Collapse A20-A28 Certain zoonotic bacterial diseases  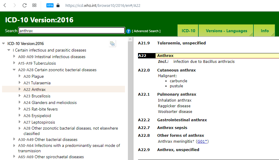click(x=14, y=70)
